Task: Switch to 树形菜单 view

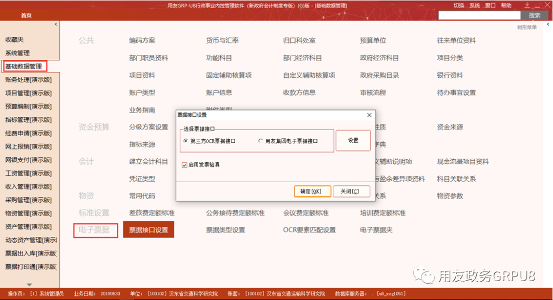Action: coord(527,27)
